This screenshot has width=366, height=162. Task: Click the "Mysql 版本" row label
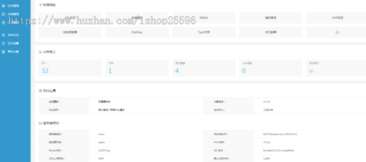coord(56,150)
